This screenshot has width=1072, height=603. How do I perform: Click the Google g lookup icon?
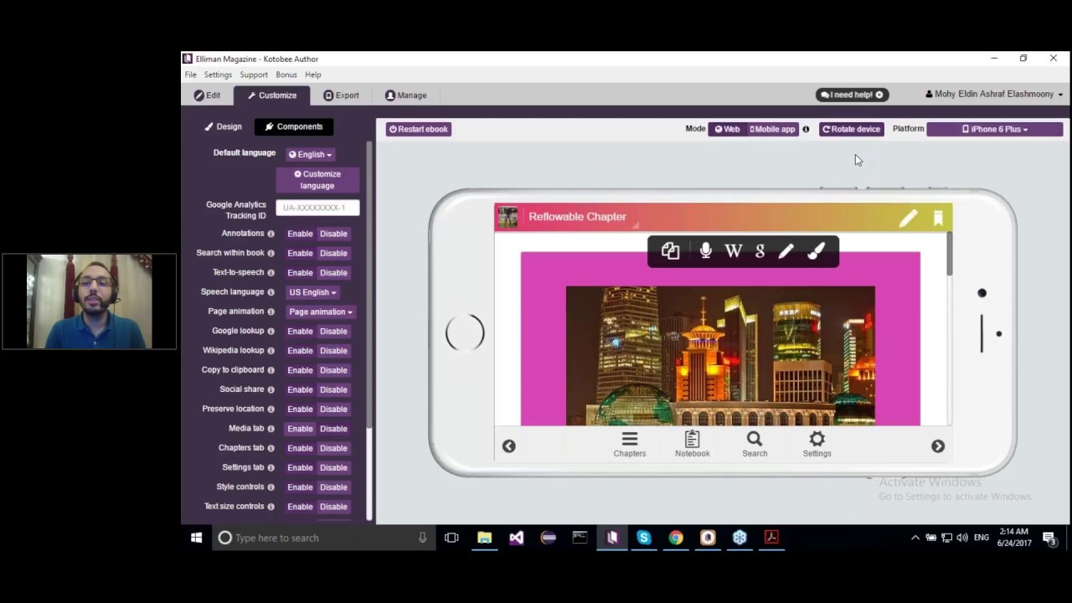[760, 251]
